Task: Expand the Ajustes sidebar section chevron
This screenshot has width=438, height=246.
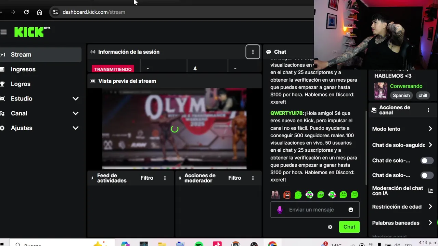Action: (76, 128)
